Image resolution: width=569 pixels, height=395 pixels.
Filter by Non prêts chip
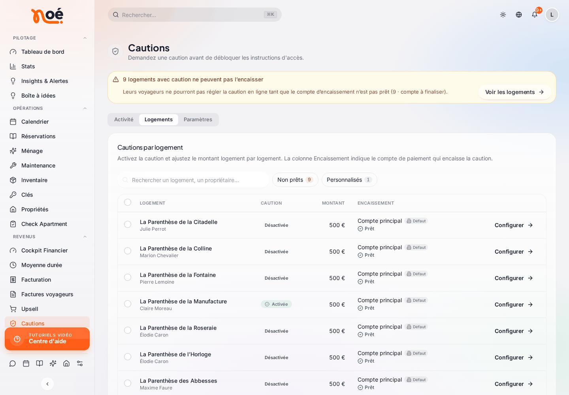pos(295,180)
